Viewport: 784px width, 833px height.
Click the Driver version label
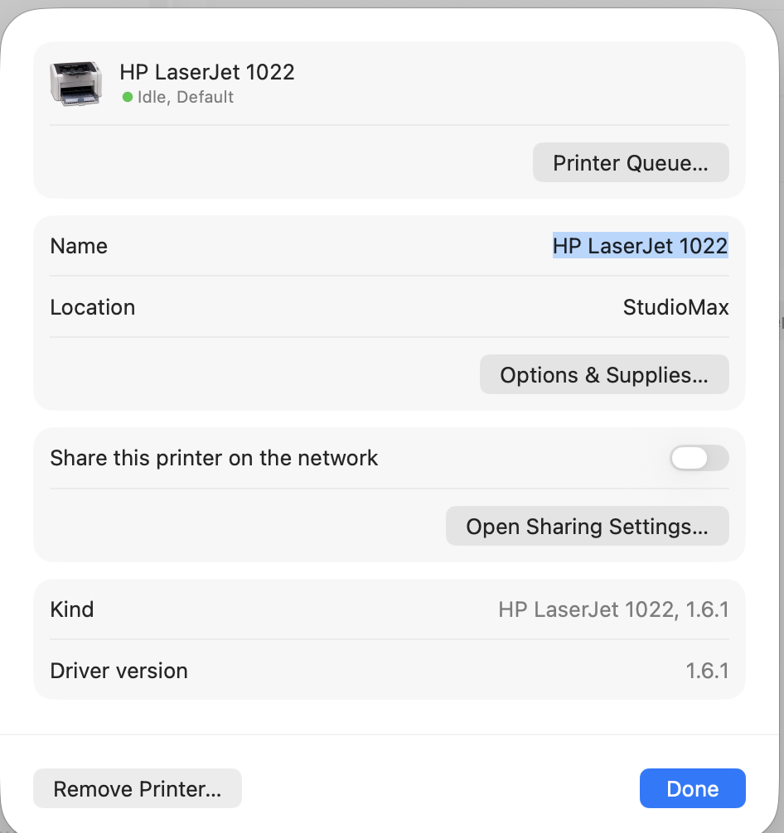click(x=119, y=671)
